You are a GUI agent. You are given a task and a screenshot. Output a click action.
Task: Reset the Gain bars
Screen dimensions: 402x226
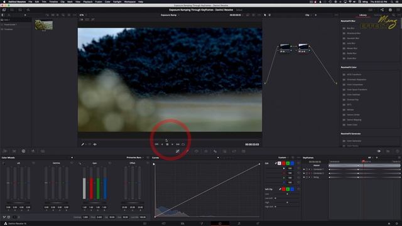point(110,163)
